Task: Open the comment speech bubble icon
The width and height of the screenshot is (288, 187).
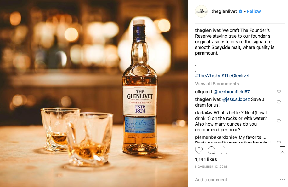Action: (212, 150)
